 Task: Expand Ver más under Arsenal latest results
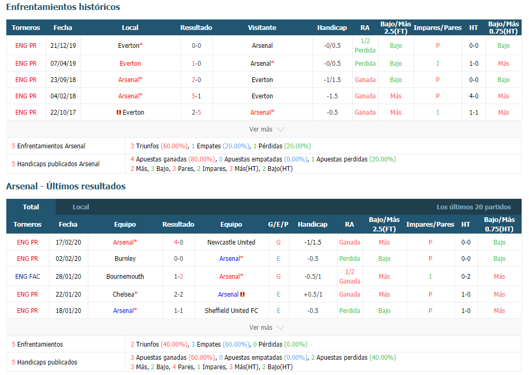coord(267,328)
